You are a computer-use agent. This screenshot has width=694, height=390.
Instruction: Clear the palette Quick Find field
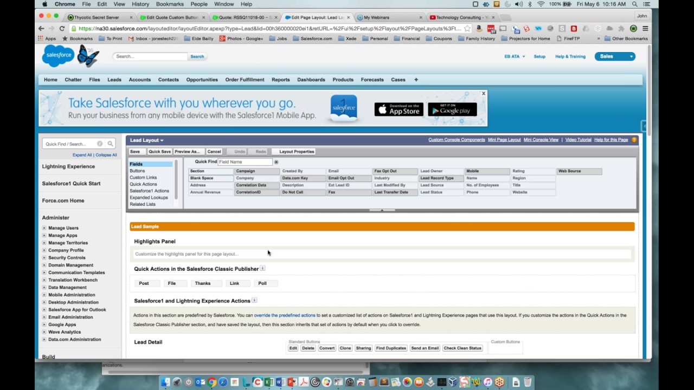[x=276, y=162]
